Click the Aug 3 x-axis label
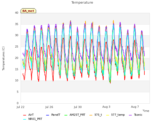This screenshot has width=165, height=124. coord(106,107)
